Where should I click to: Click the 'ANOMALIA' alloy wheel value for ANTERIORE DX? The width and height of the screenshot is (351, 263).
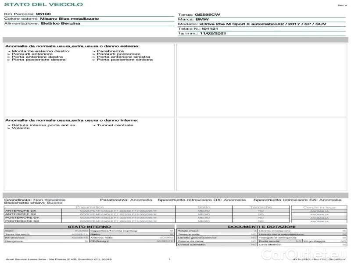pos(319,211)
